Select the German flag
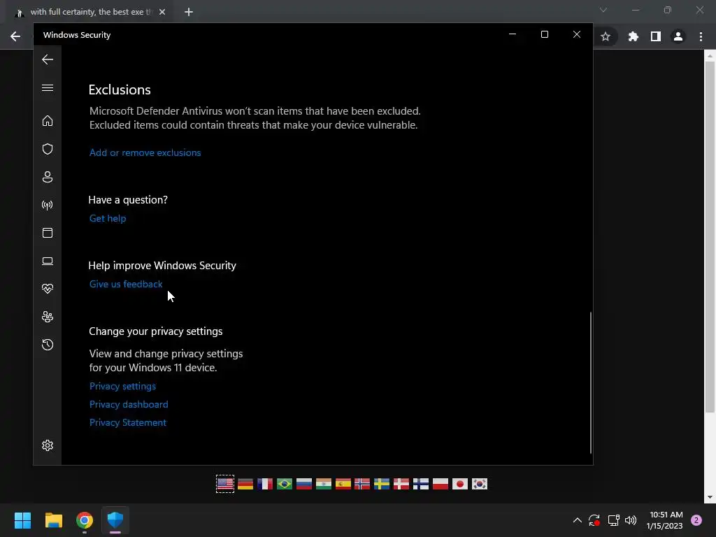 (x=245, y=484)
